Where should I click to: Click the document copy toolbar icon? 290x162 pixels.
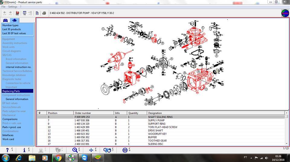click(37, 13)
